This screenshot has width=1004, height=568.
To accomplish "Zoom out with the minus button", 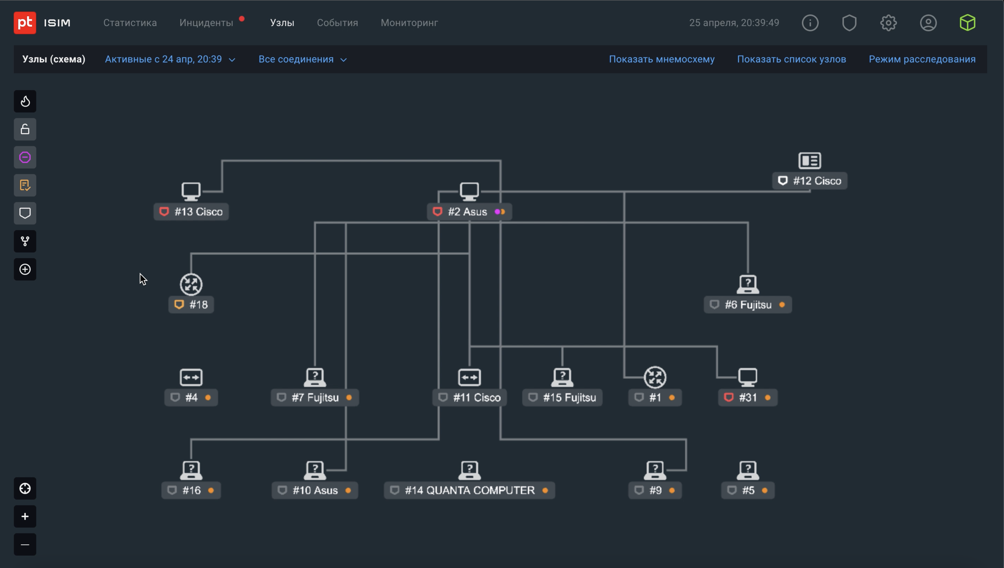I will click(x=25, y=545).
